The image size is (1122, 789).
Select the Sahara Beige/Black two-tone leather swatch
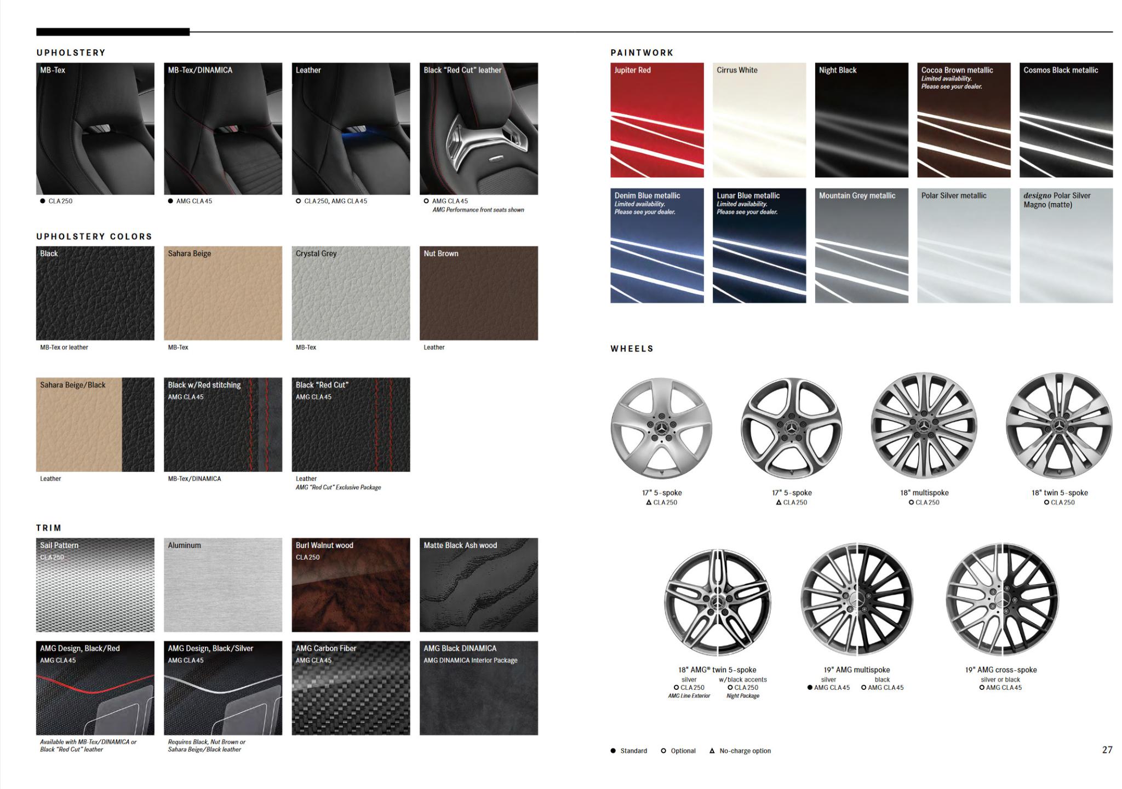[95, 424]
